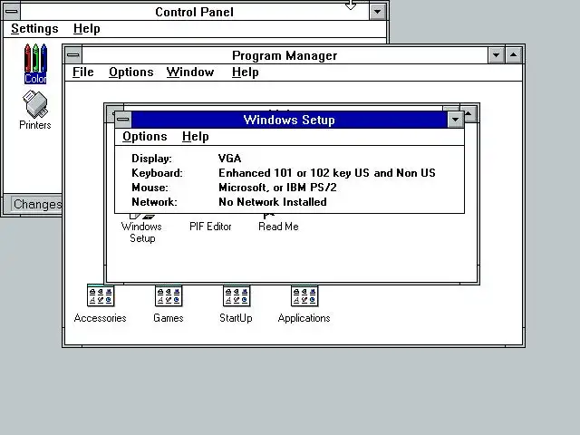Click the Control Panel title bar

(x=195, y=12)
